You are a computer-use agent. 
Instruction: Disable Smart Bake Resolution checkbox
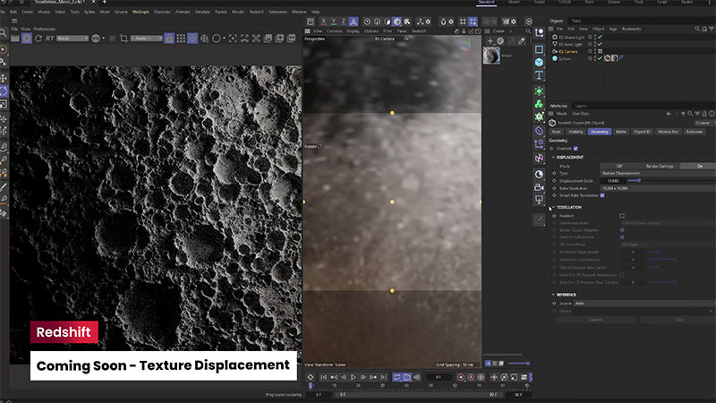point(601,195)
